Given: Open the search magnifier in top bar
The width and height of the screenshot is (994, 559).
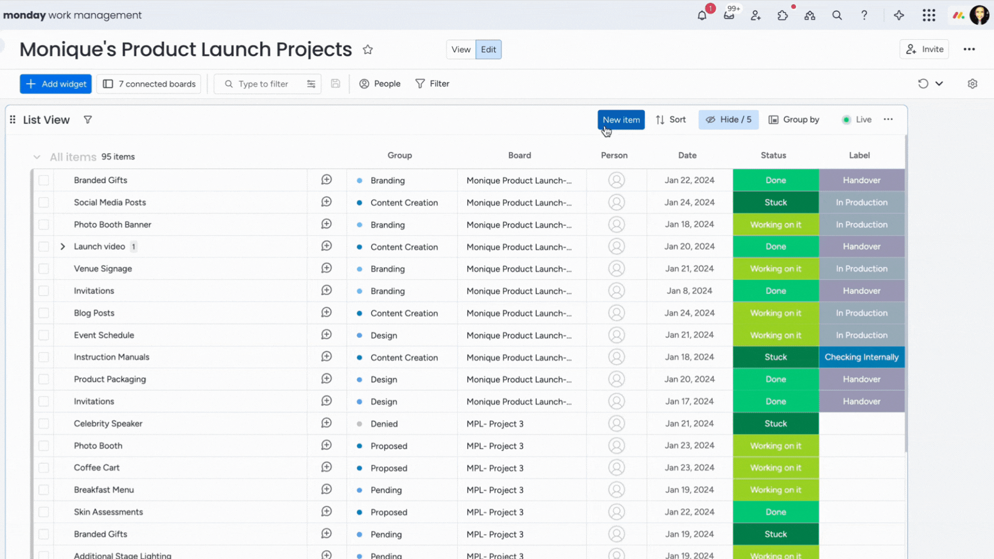Looking at the screenshot, I should (x=837, y=16).
